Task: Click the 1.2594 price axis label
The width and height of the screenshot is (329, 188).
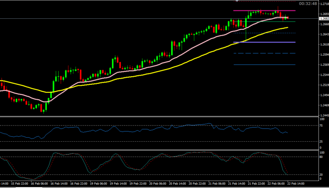Action: click(324, 55)
